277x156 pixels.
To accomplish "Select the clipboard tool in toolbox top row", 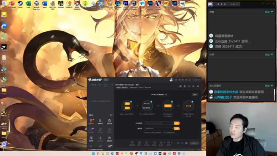I will [109, 121].
